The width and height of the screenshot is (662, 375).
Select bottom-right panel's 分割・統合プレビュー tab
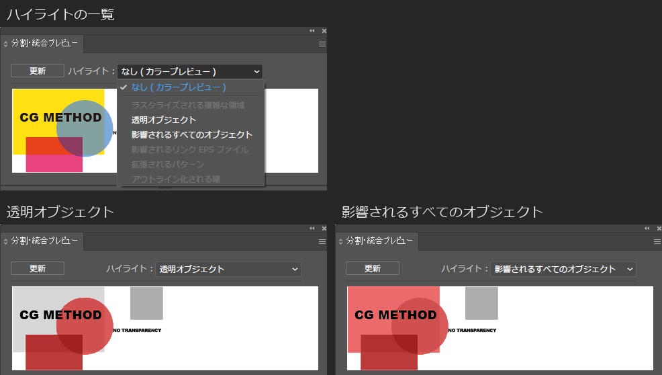(379, 241)
